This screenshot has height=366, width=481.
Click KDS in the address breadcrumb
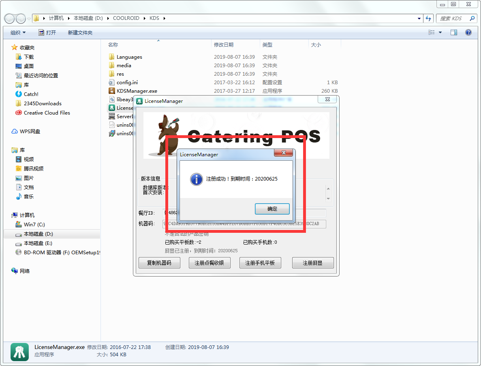(154, 18)
